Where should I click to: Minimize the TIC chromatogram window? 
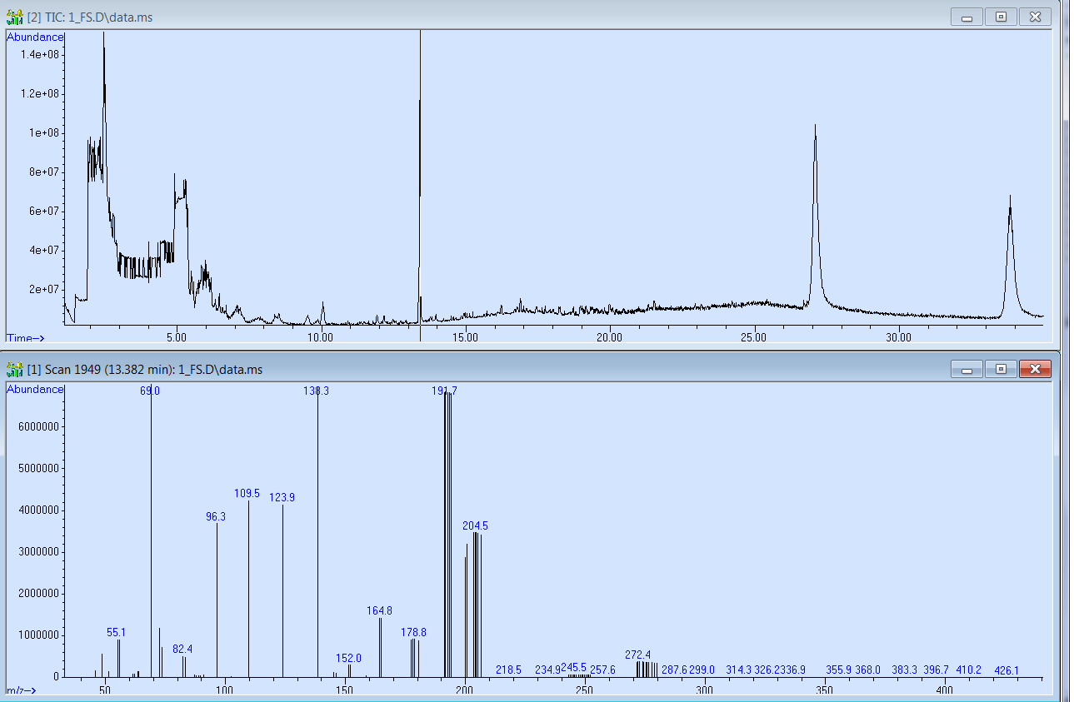pos(967,17)
